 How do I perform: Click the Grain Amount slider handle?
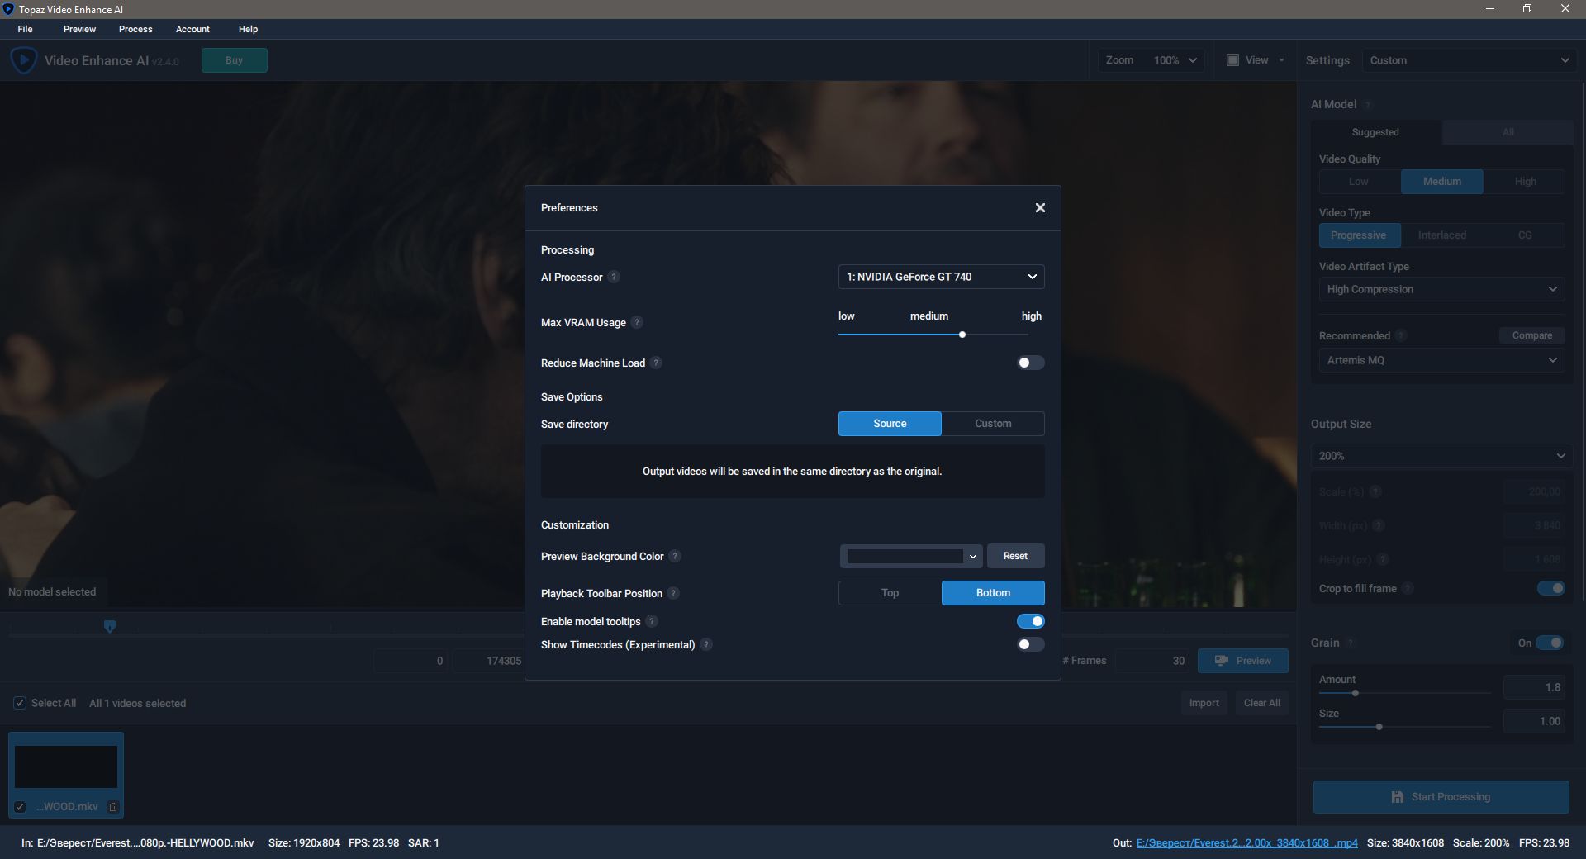tap(1355, 693)
